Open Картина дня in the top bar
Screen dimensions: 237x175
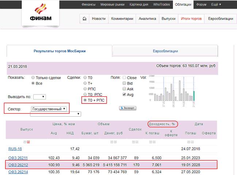[x=139, y=4]
